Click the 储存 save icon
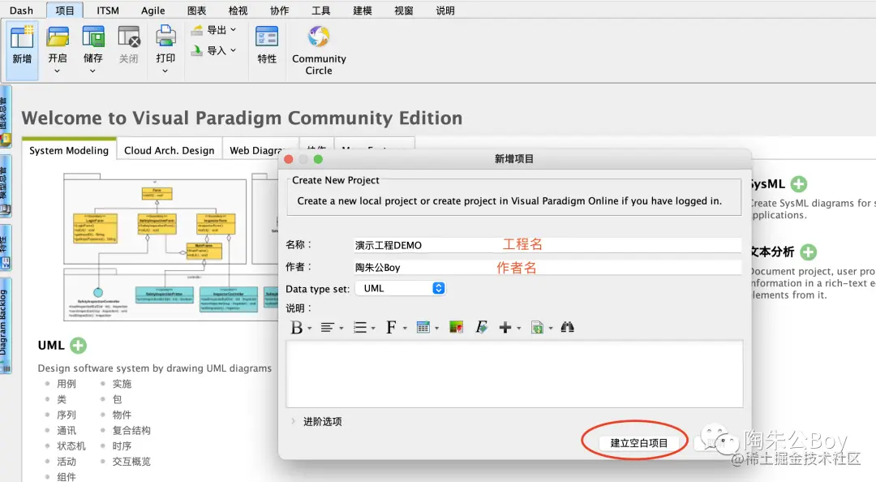The height and width of the screenshot is (482, 876). (92, 37)
